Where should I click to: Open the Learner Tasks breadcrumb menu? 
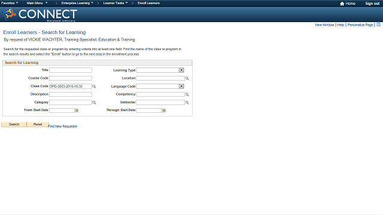[115, 3]
